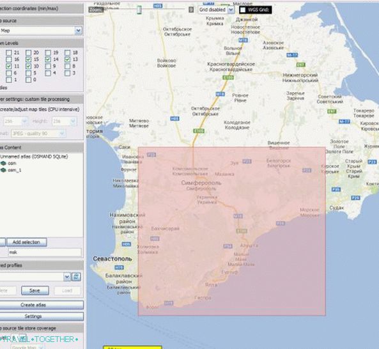Click the Джанкой label on the map
Screen dimensions: 379x349
coord(247,20)
